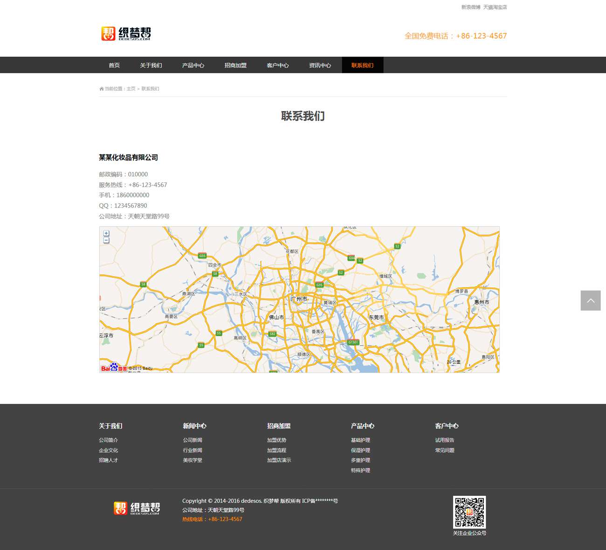
Task: Click the 主页 breadcrumb link
Action: [131, 89]
